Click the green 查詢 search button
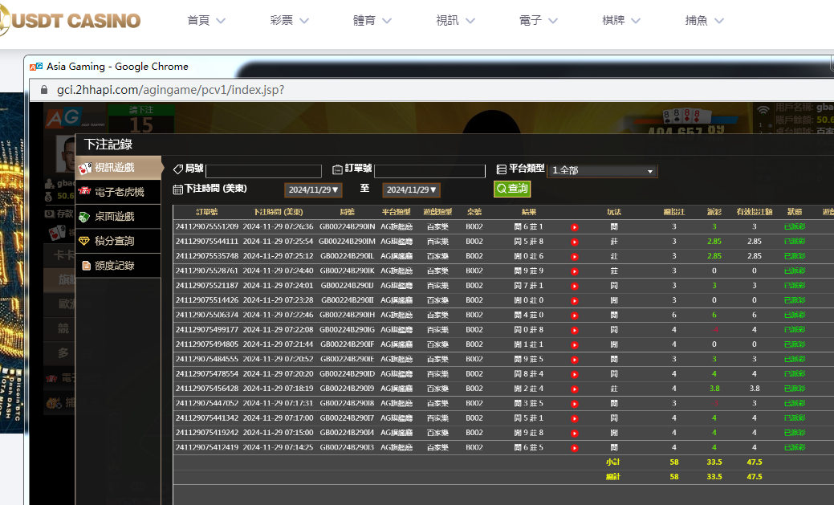Image resolution: width=834 pixels, height=505 pixels. 512,189
